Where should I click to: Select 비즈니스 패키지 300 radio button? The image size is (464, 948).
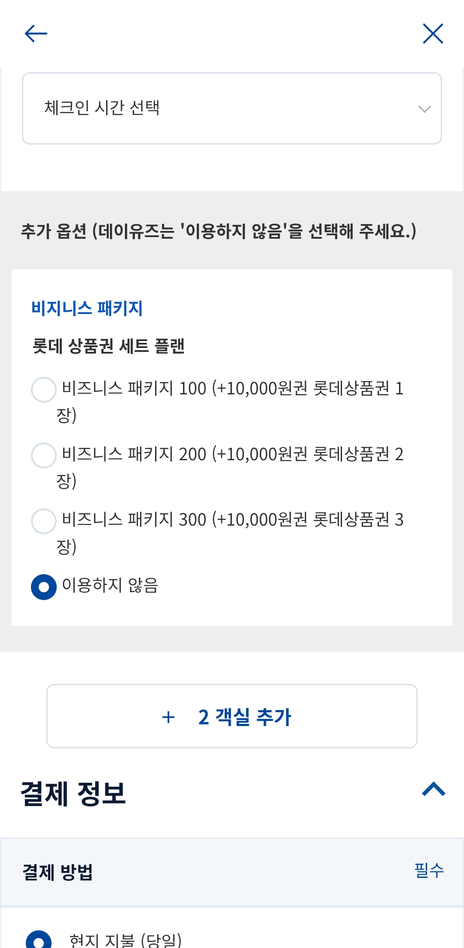[x=44, y=521]
